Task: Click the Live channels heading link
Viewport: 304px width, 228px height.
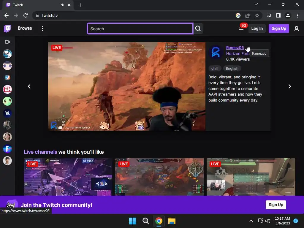Action: [x=40, y=152]
